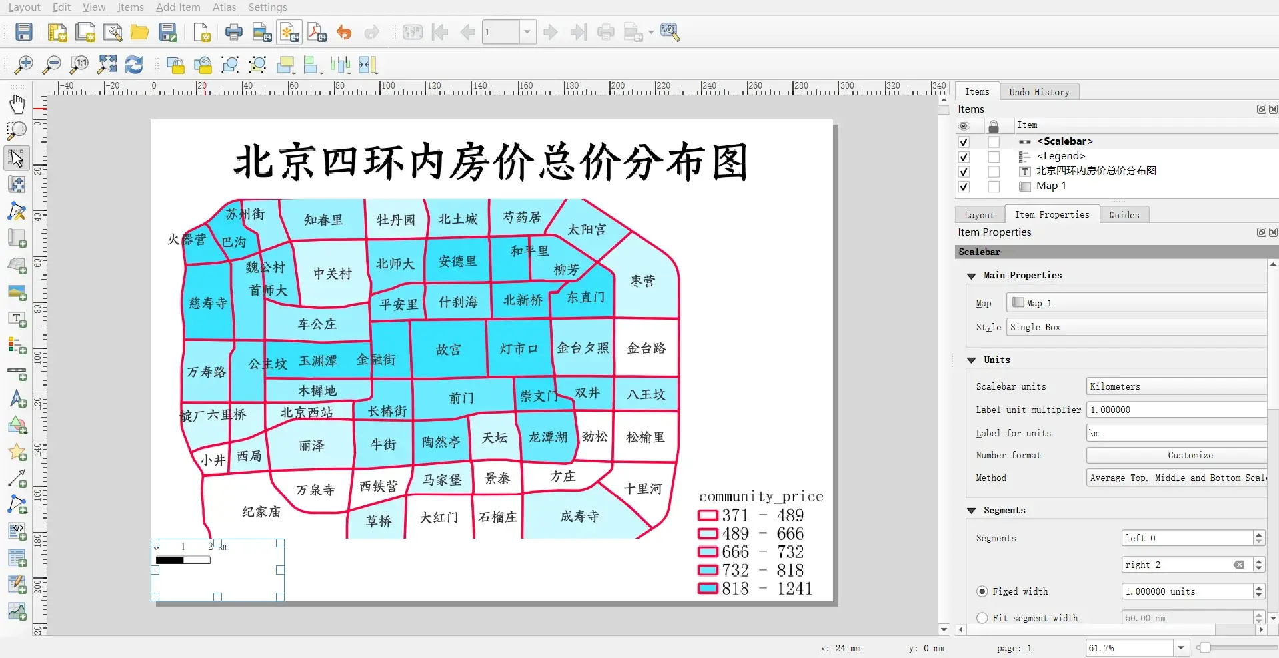This screenshot has height=658, width=1279.
Task: Open the Settings menu
Action: (267, 7)
